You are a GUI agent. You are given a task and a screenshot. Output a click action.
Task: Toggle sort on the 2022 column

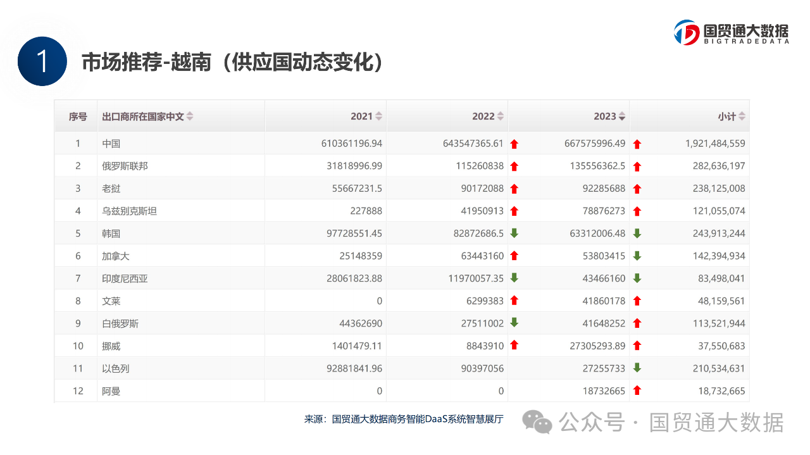tap(501, 116)
